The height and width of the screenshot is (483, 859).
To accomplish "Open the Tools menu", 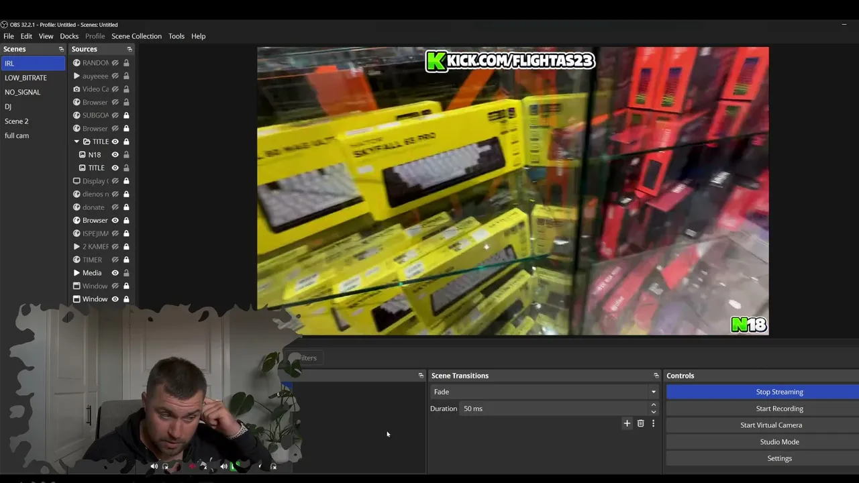I will (176, 36).
